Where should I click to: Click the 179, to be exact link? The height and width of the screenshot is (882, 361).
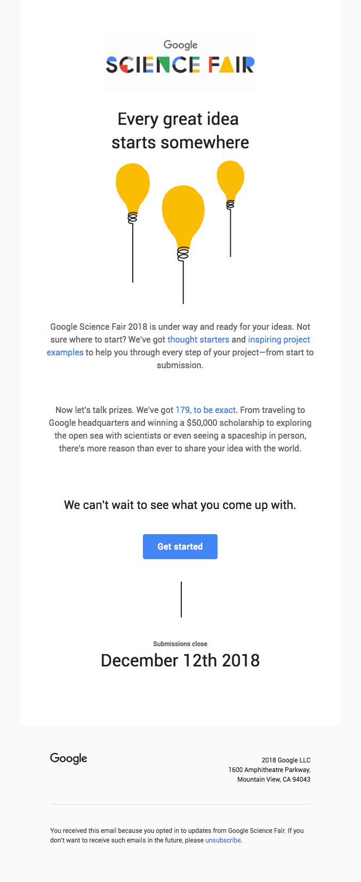pyautogui.click(x=205, y=410)
